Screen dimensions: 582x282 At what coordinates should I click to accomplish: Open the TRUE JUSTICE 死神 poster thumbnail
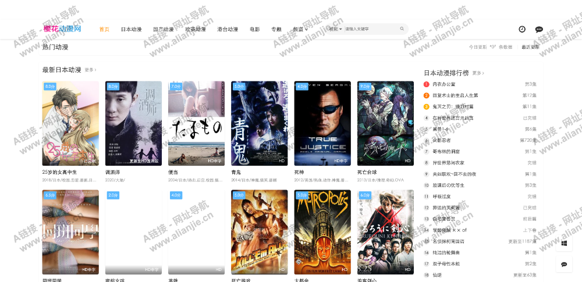point(322,123)
